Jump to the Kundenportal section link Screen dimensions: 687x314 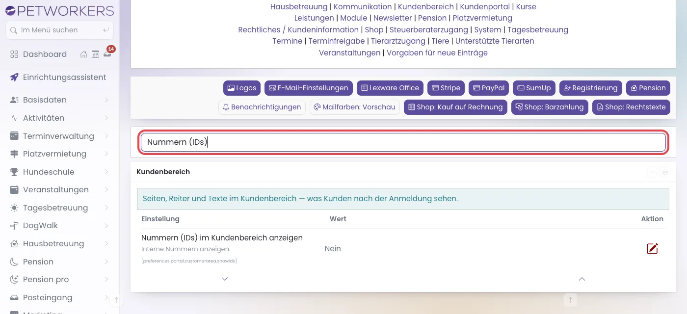[x=485, y=7]
